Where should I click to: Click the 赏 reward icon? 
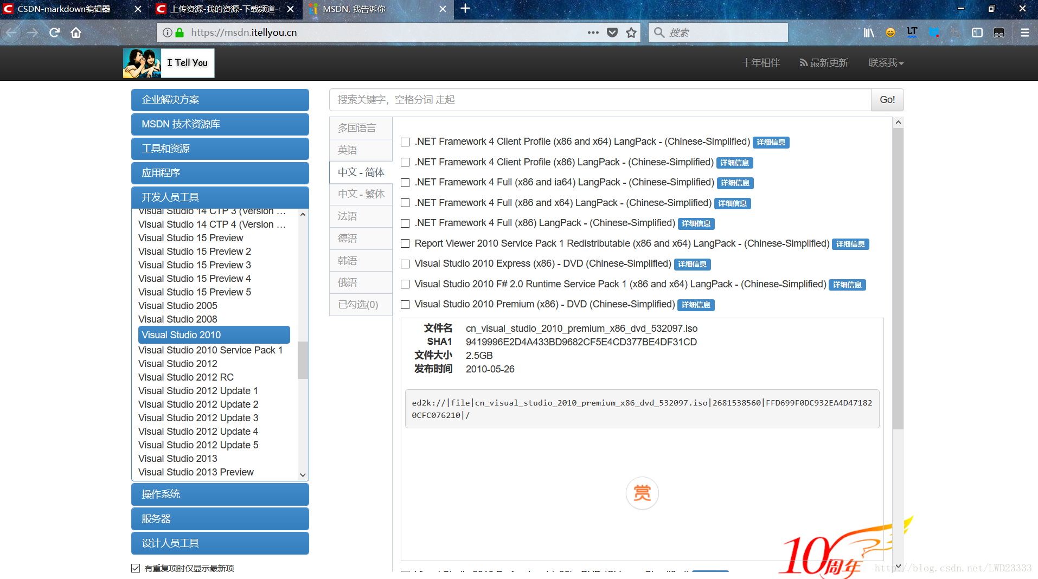642,493
